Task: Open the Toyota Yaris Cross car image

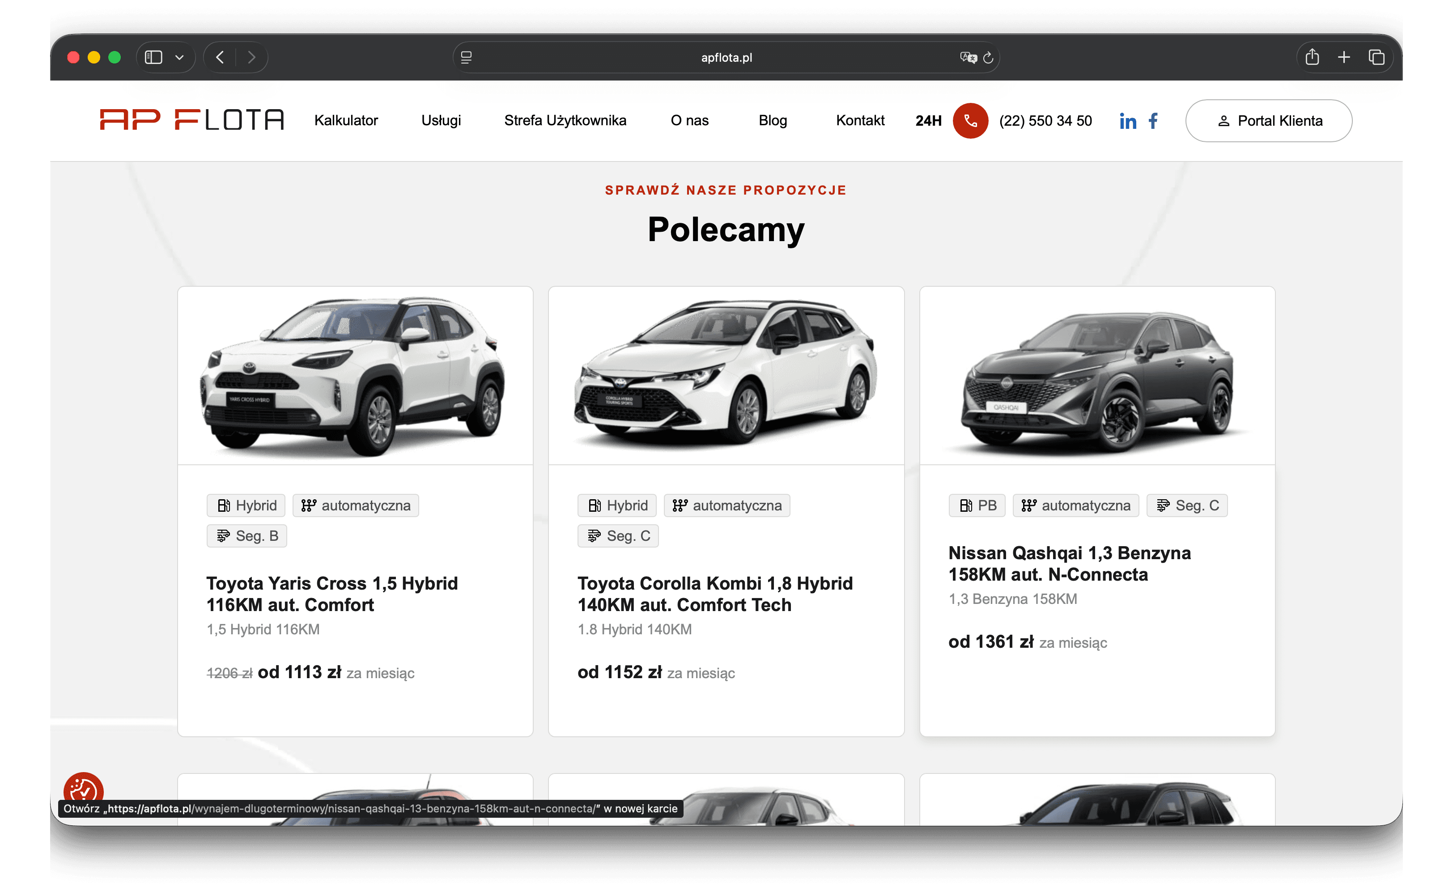Action: tap(355, 376)
